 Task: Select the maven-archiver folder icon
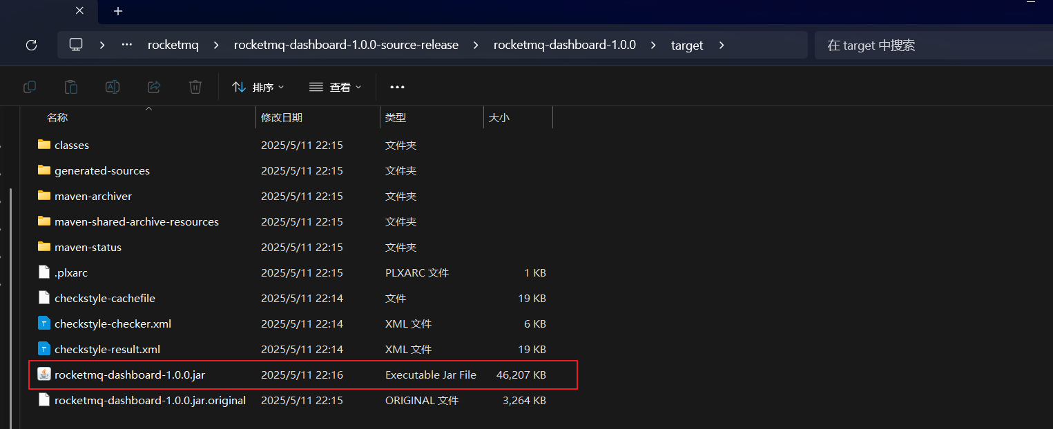tap(44, 196)
